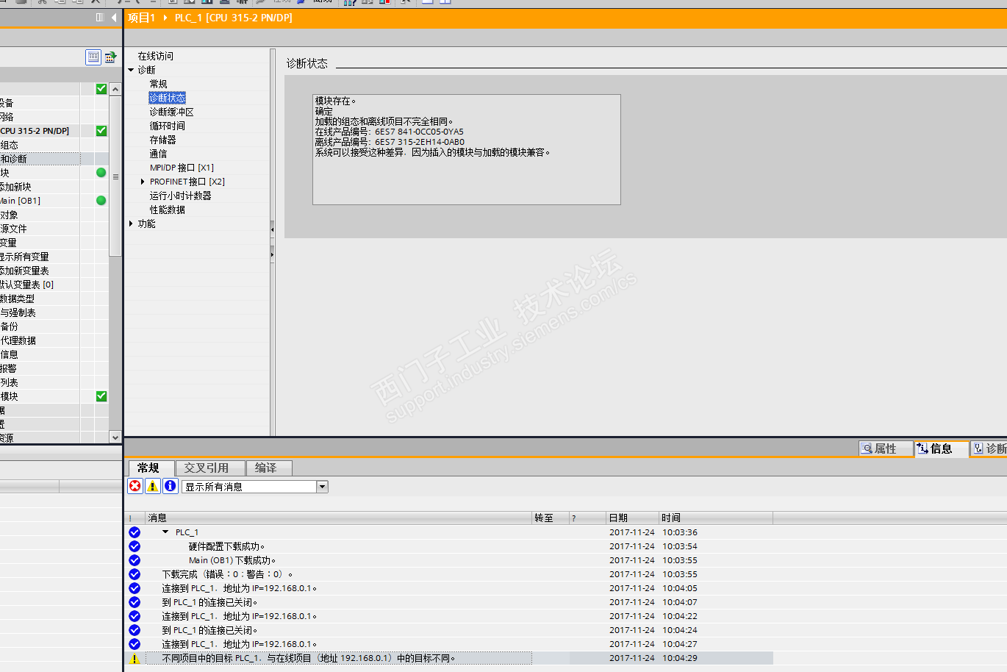Screen dimensions: 1007x672
Task: Click the 在线产品编号 line in the diagnostic status box
Action: tap(390, 132)
